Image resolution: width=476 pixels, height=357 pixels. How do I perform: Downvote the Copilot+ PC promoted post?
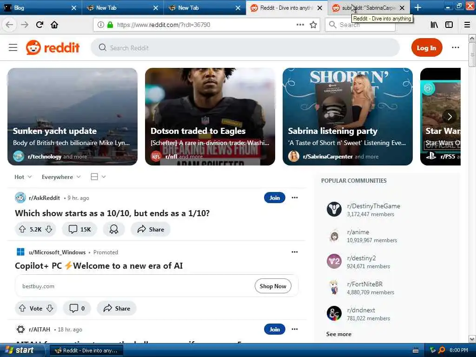pos(50,308)
